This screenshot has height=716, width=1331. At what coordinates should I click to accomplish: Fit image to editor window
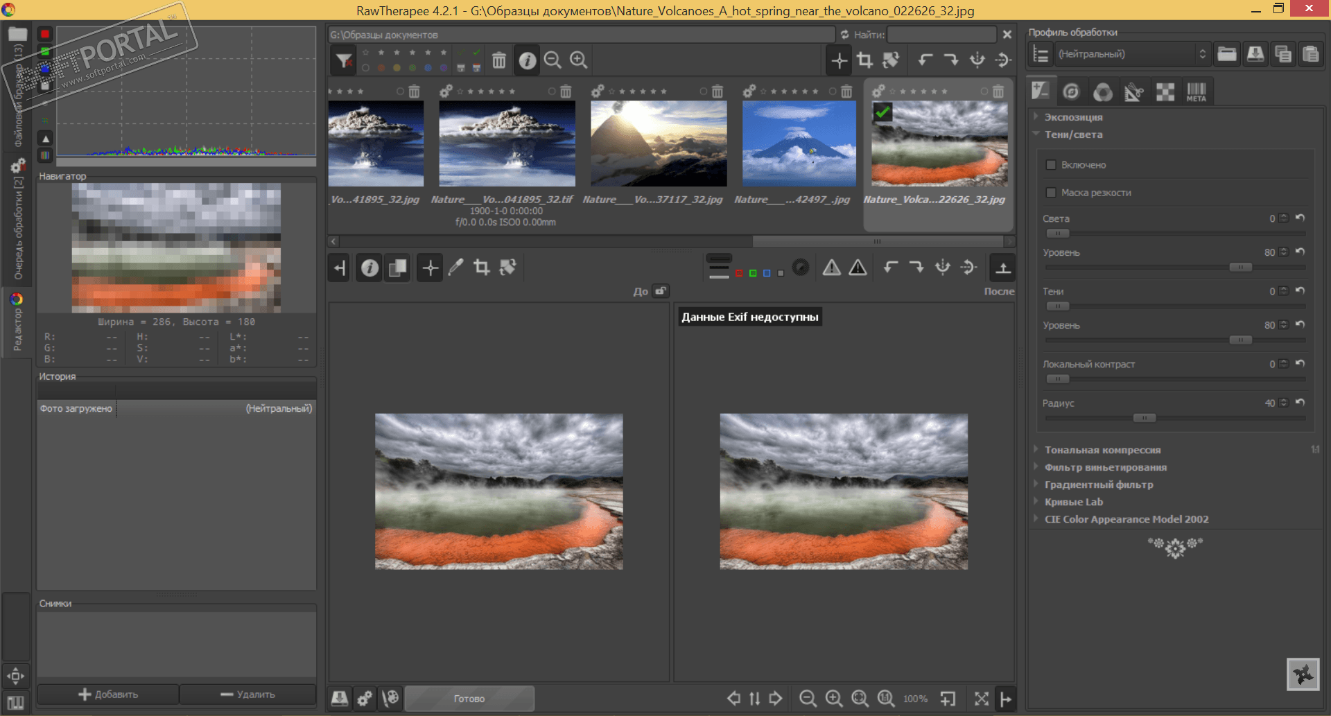click(x=860, y=699)
